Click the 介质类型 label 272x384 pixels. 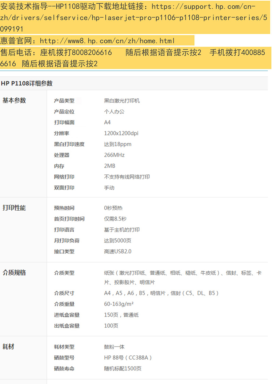click(x=64, y=273)
